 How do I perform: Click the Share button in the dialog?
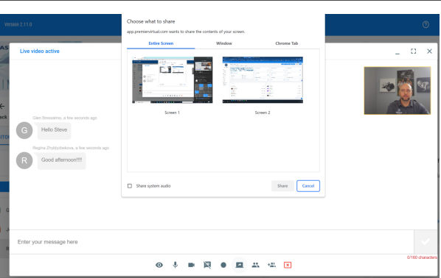point(282,186)
